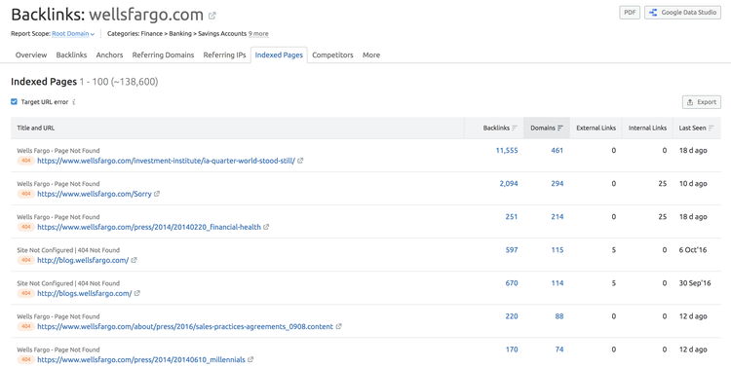731x368 pixels.
Task: Click the '30 Sep'16' last seen cell
Action: [x=695, y=282]
